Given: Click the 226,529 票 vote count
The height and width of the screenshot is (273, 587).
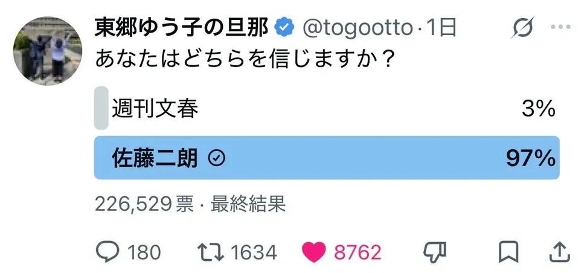Looking at the screenshot, I should coord(144,205).
